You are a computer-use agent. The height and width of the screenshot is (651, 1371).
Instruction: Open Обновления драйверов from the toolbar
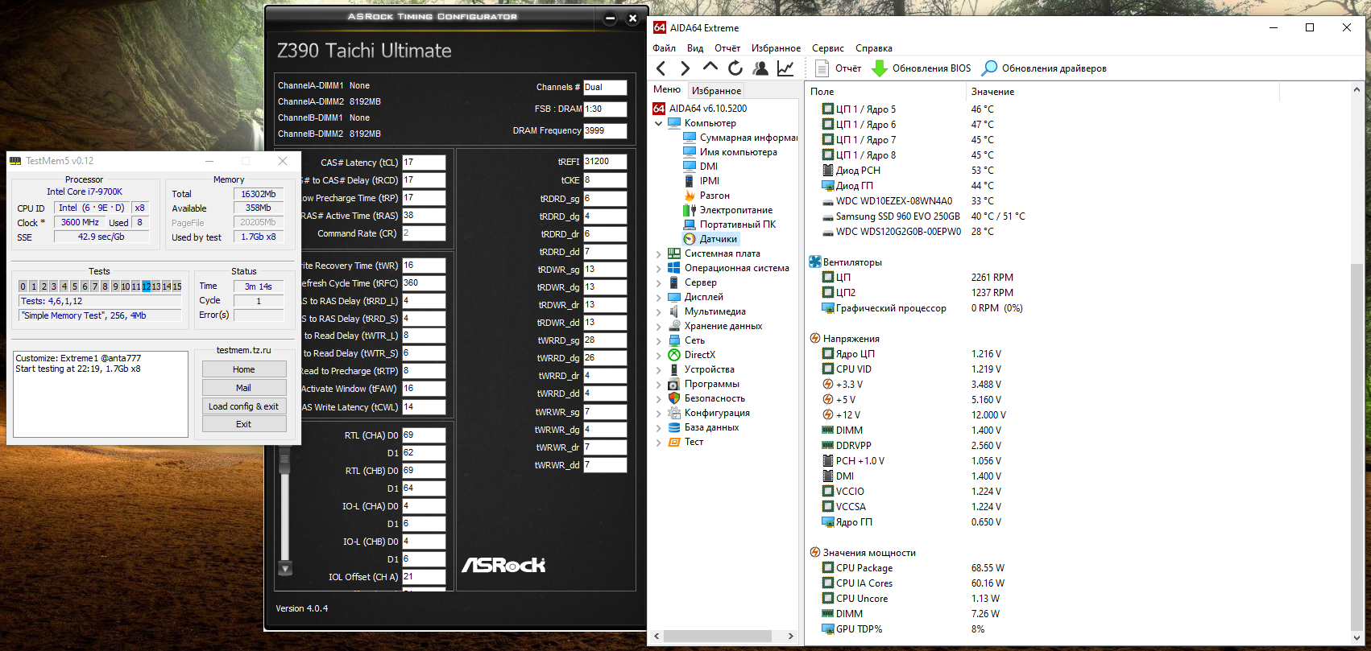tap(1045, 68)
